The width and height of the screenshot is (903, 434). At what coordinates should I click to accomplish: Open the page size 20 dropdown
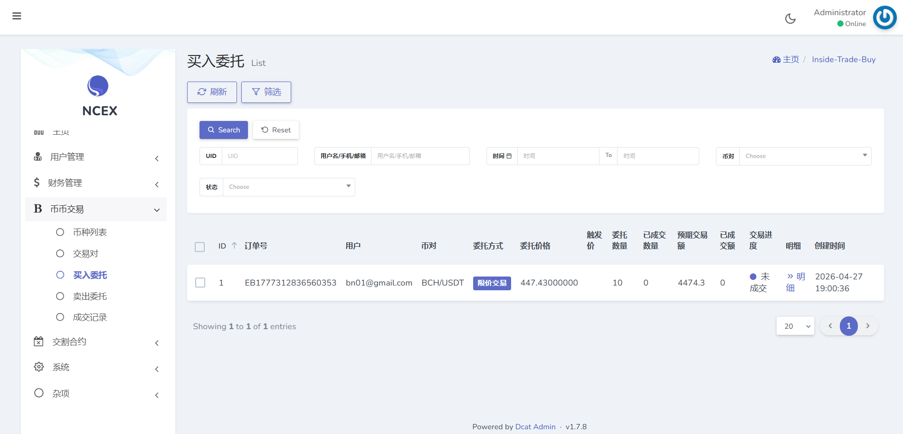click(x=795, y=326)
